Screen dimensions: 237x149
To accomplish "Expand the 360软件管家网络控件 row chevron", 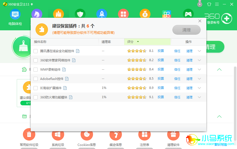I will (x=199, y=60).
